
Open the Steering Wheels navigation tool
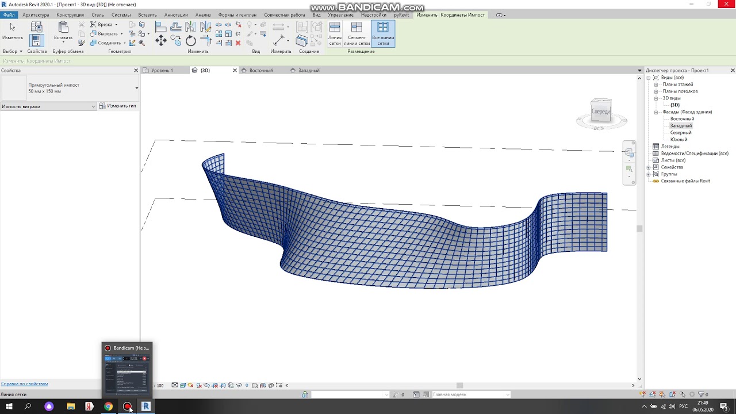point(629,152)
